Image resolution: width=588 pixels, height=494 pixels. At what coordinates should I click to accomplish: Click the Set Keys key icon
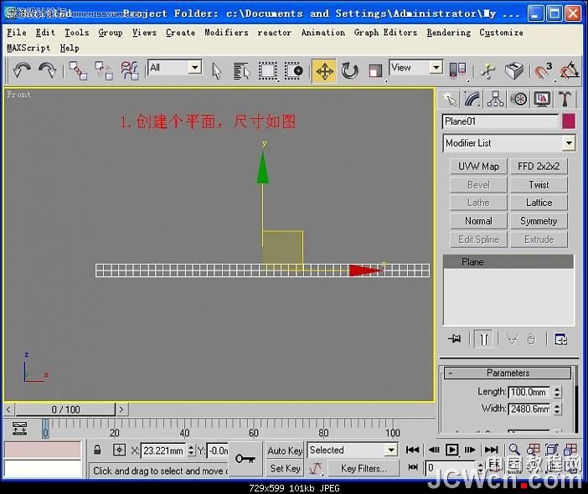245,458
